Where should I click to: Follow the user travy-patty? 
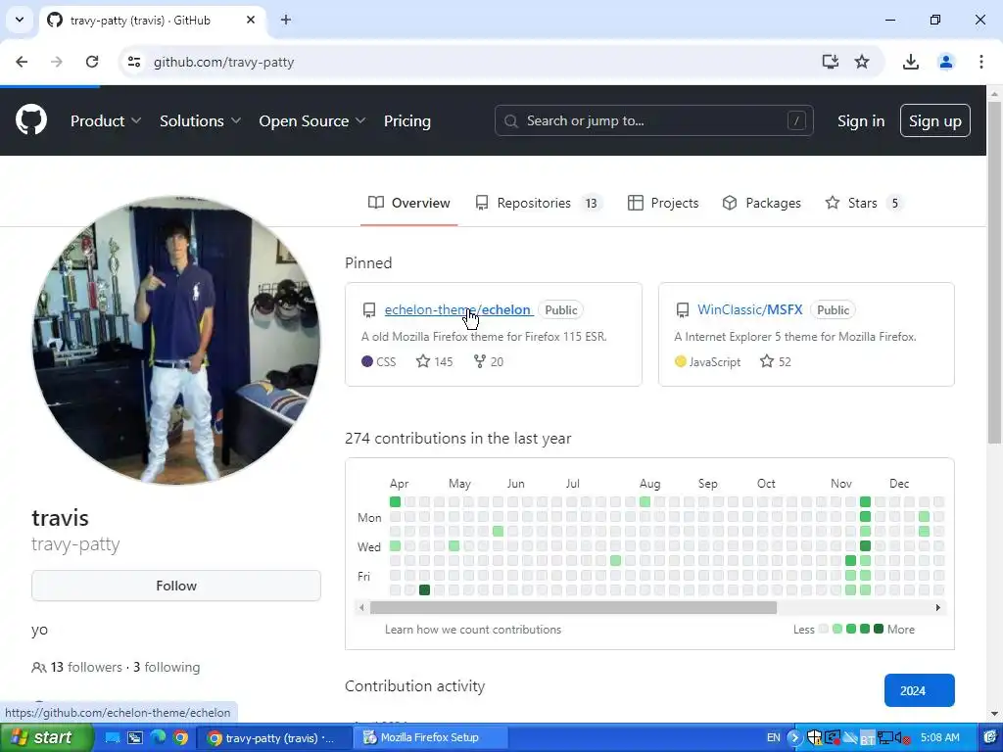coord(176,586)
